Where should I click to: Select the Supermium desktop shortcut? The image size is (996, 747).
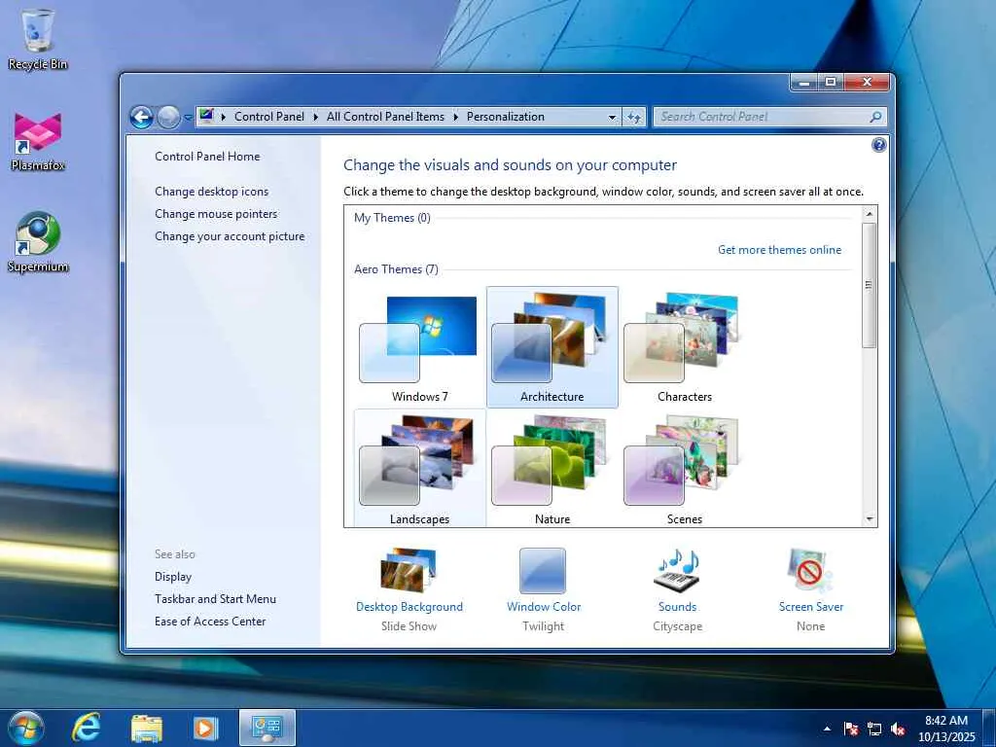[x=38, y=242]
